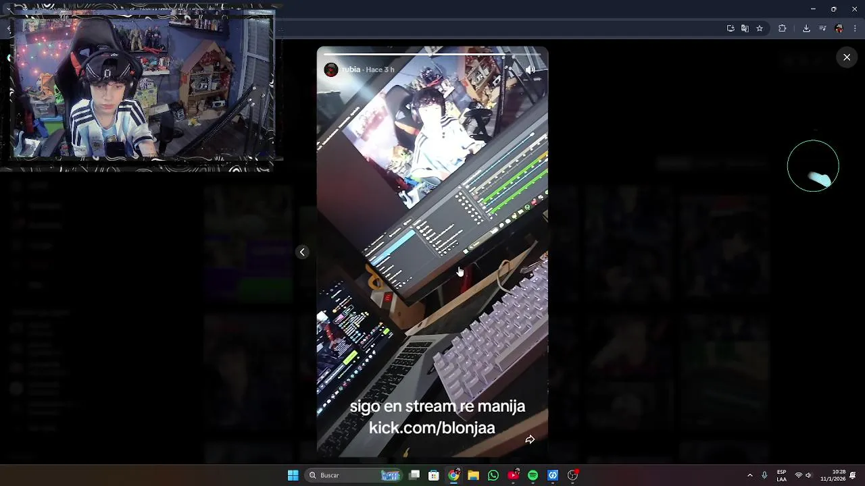Open Microsoft Store from taskbar
Image resolution: width=865 pixels, height=486 pixels.
coord(434,475)
